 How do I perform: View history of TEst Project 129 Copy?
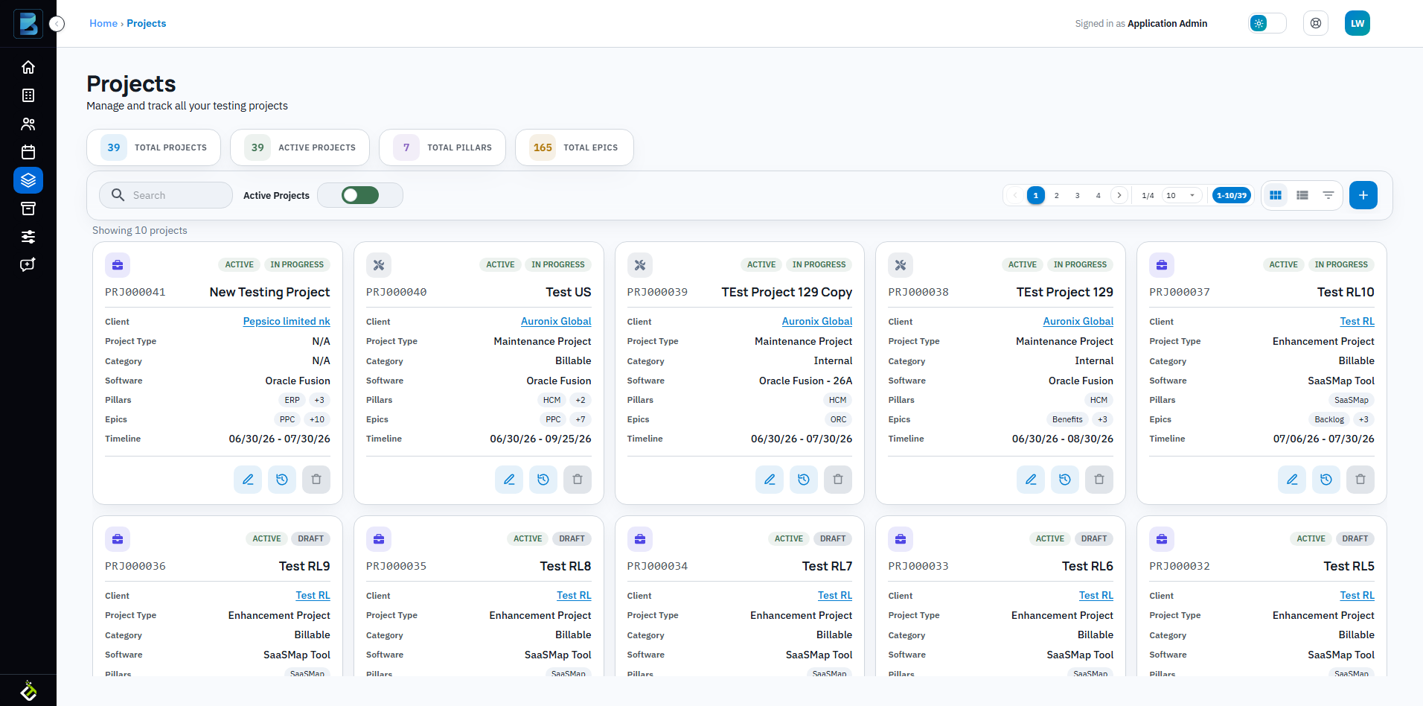point(804,480)
